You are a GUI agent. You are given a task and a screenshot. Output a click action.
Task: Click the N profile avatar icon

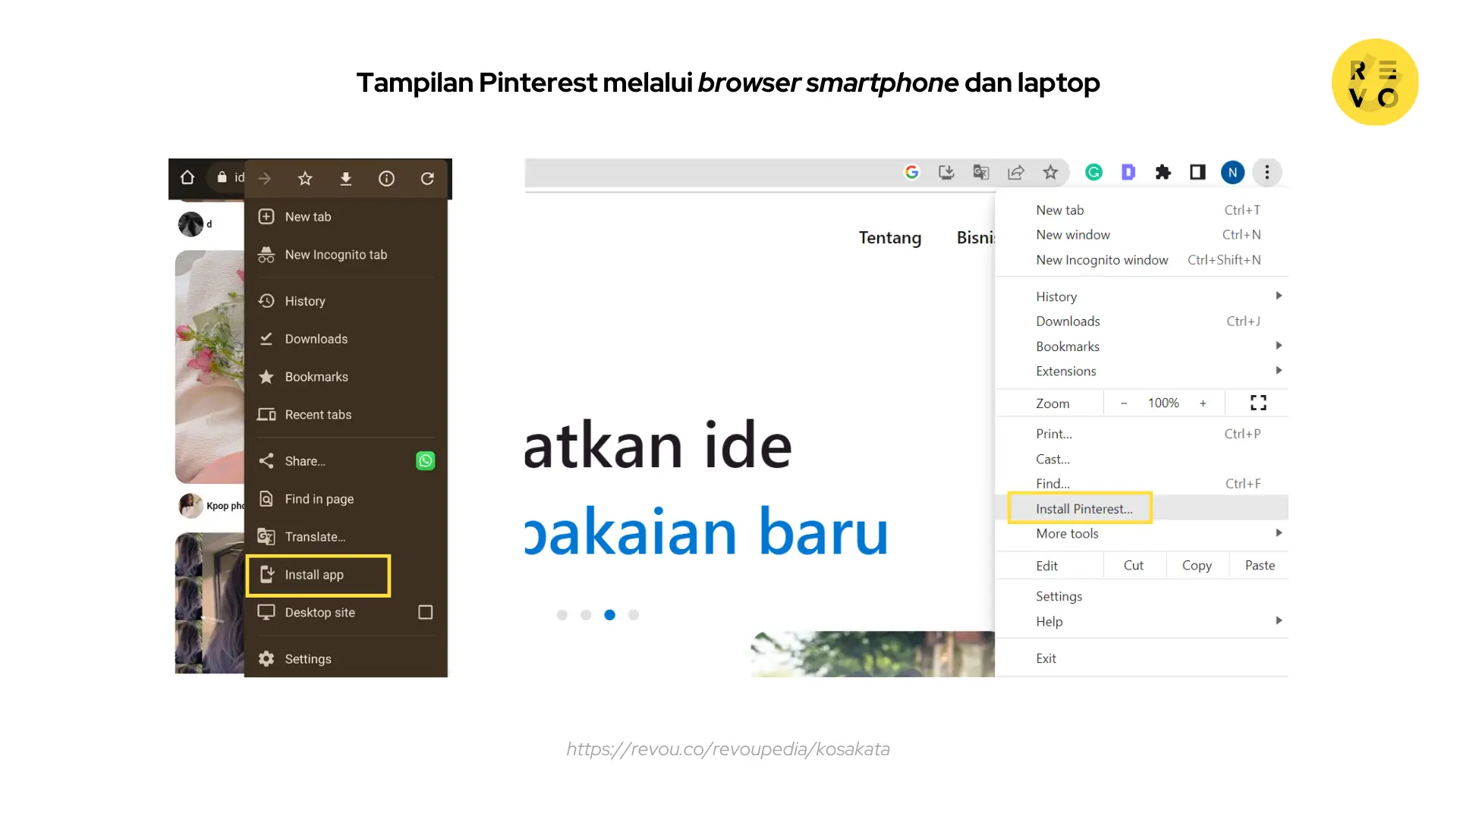click(1232, 172)
